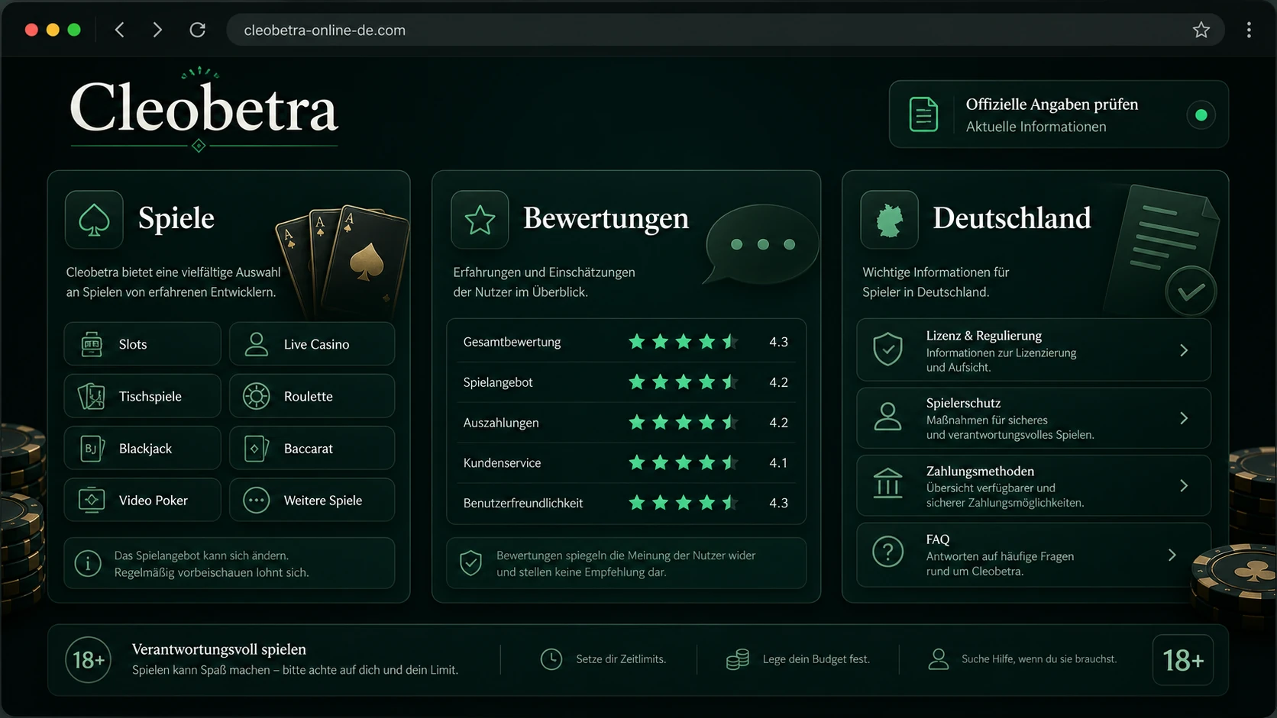Expand Spielerschutz chevron arrow
Viewport: 1277px width, 718px height.
(1184, 418)
